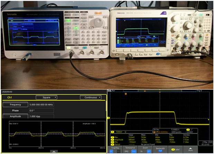This screenshot has height=154, width=214.
Task: Click the 'Max: 0.561 V' graph readout
Action: pyautogui.click(x=13, y=124)
